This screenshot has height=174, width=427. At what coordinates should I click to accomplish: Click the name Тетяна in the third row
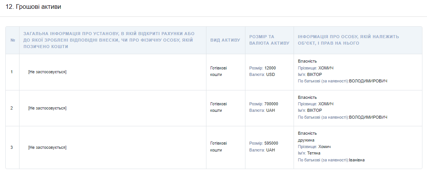[314, 153]
